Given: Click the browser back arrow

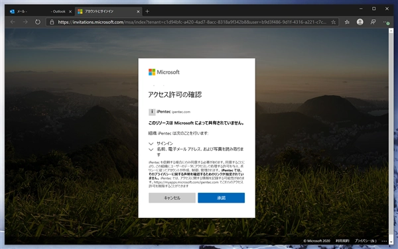Looking at the screenshot, I should coord(13,22).
